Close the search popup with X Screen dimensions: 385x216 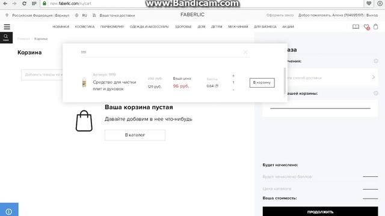pyautogui.click(x=245, y=52)
